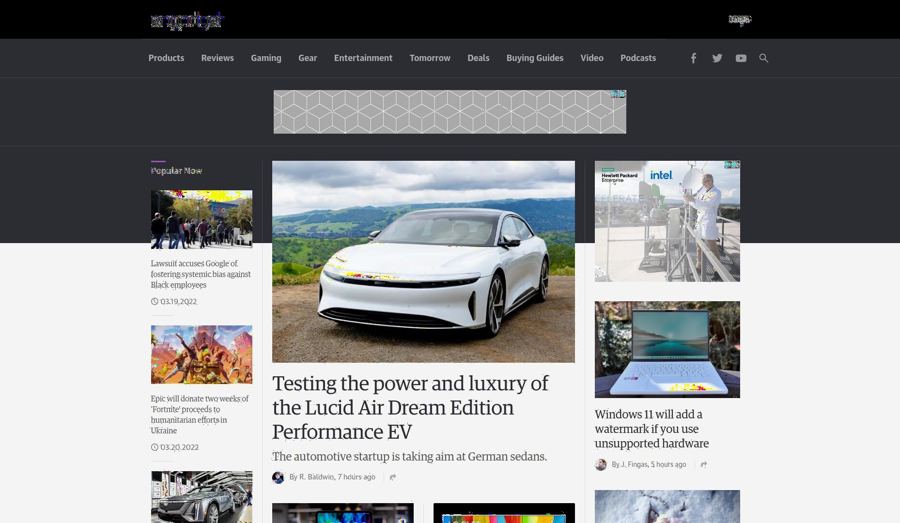Open the Engadget Twitter icon

tap(717, 58)
